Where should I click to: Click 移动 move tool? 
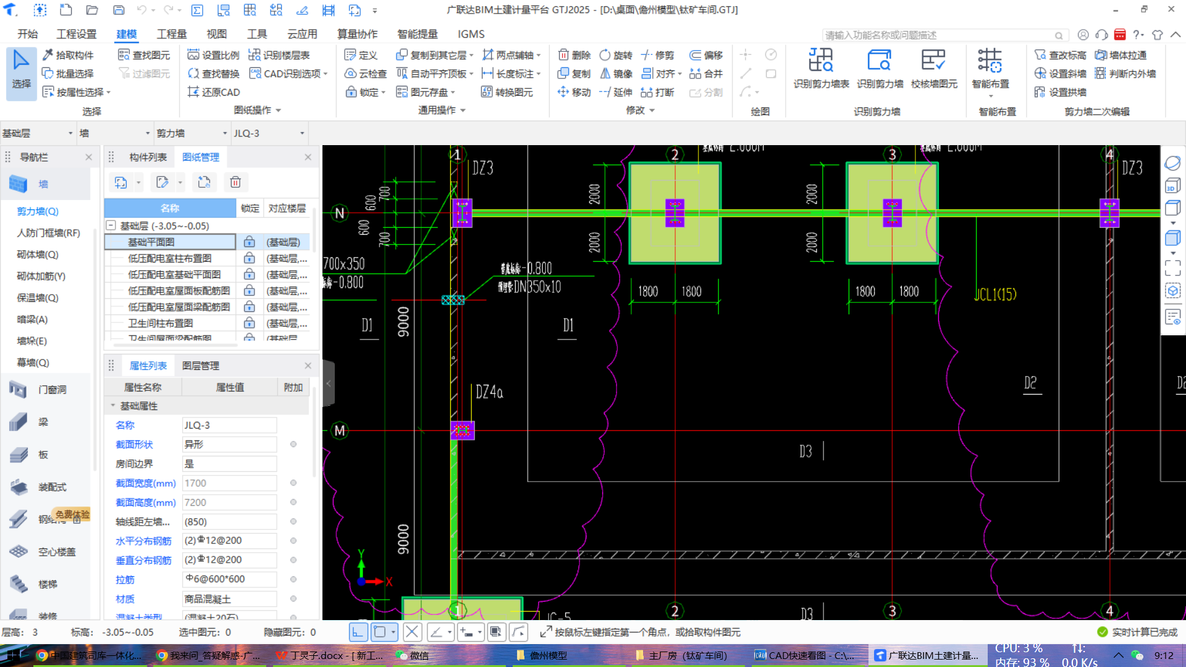tap(574, 92)
